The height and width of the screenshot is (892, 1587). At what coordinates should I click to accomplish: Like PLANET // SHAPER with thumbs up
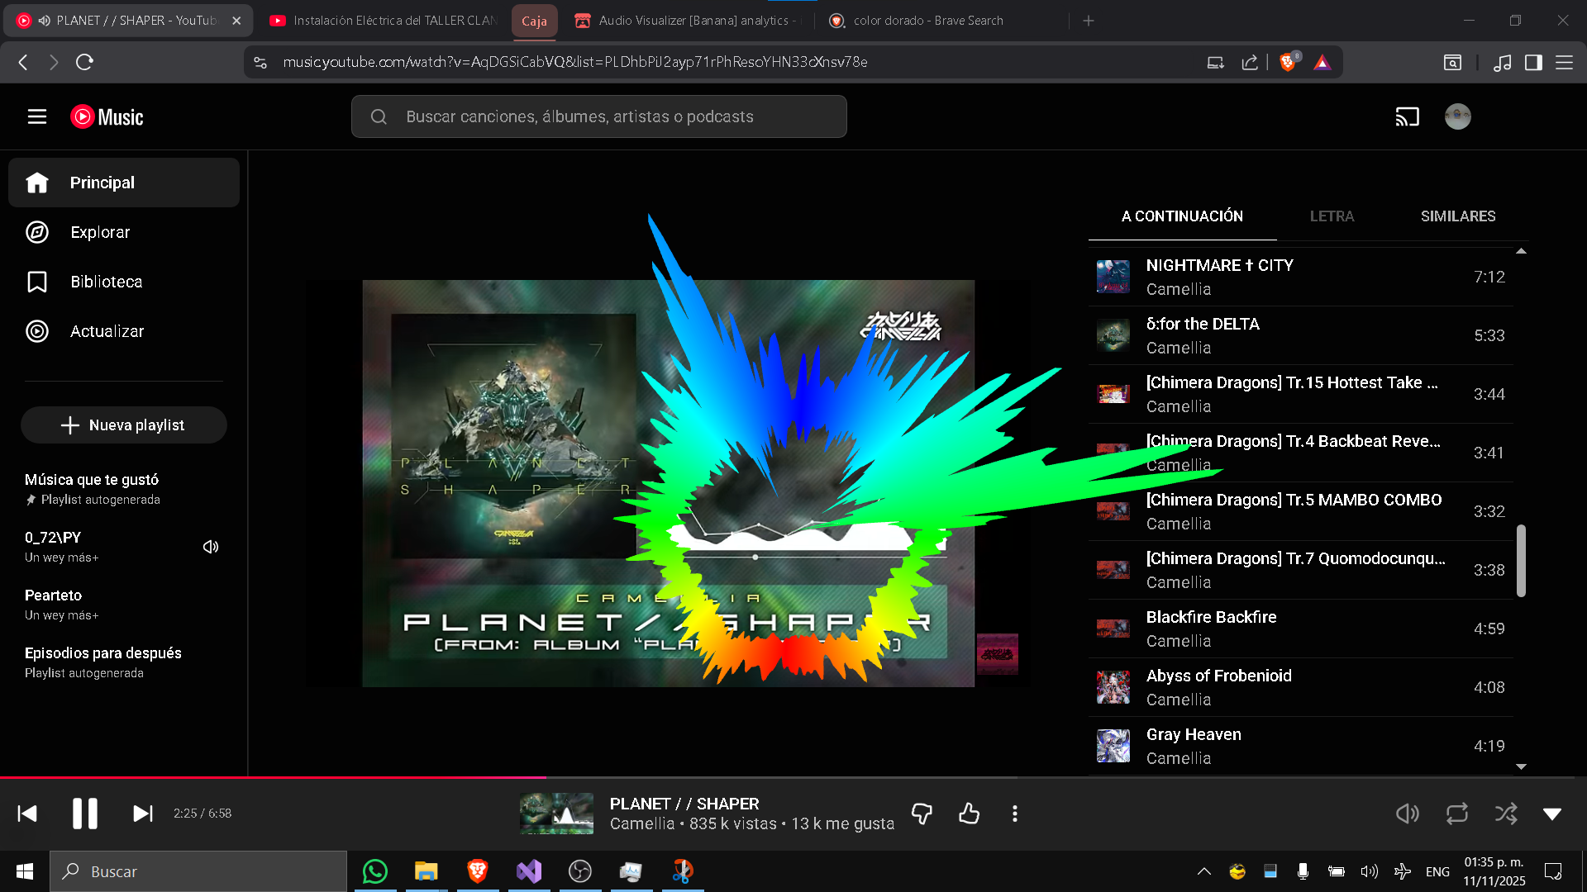pyautogui.click(x=969, y=814)
